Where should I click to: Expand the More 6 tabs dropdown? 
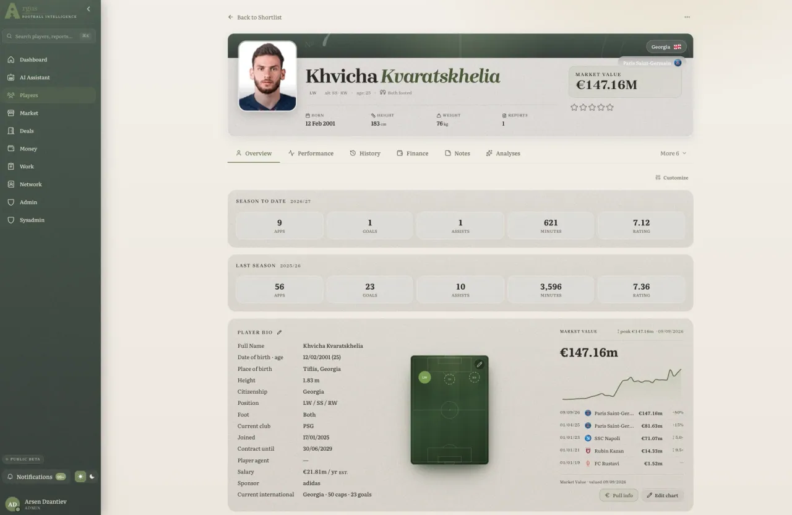(673, 154)
